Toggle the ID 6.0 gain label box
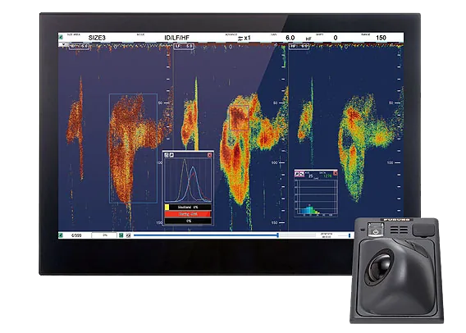 (79, 46)
